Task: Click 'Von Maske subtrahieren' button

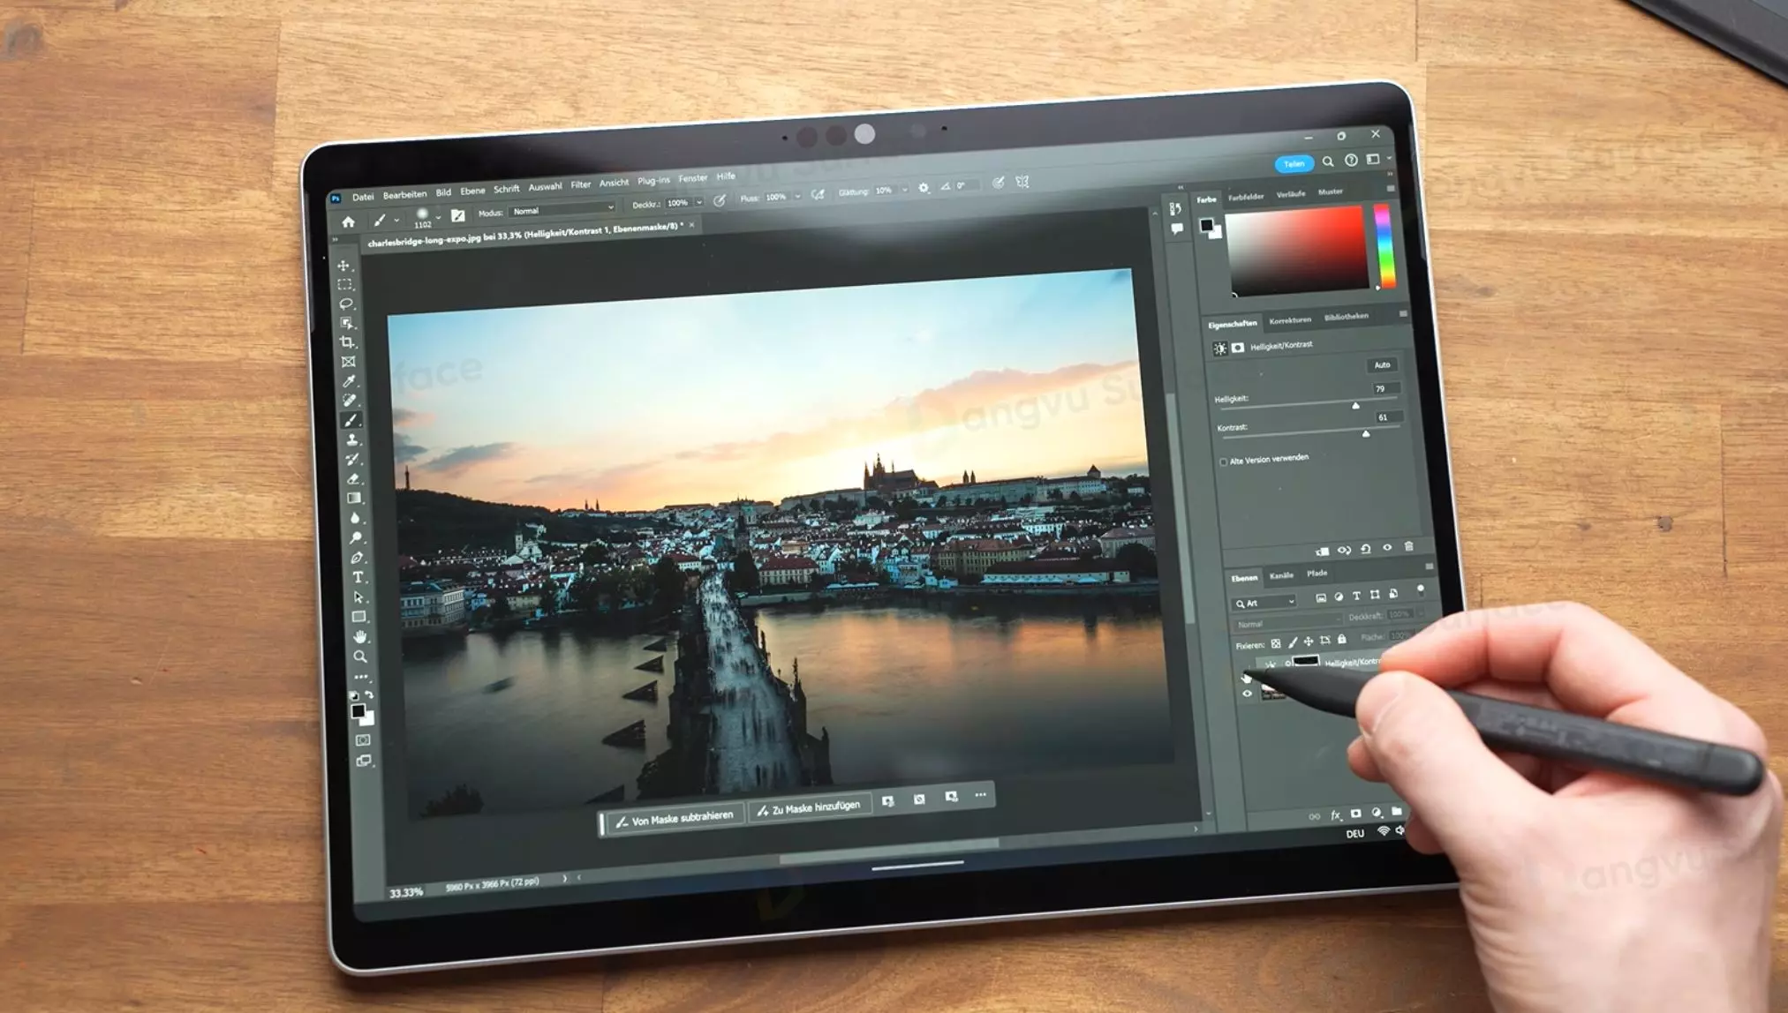Action: pyautogui.click(x=675, y=820)
